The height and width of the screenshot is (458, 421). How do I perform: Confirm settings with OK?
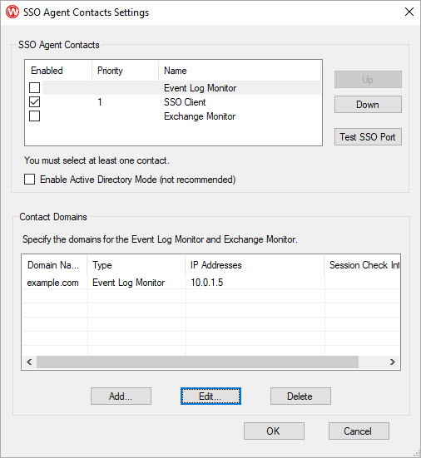tap(274, 431)
